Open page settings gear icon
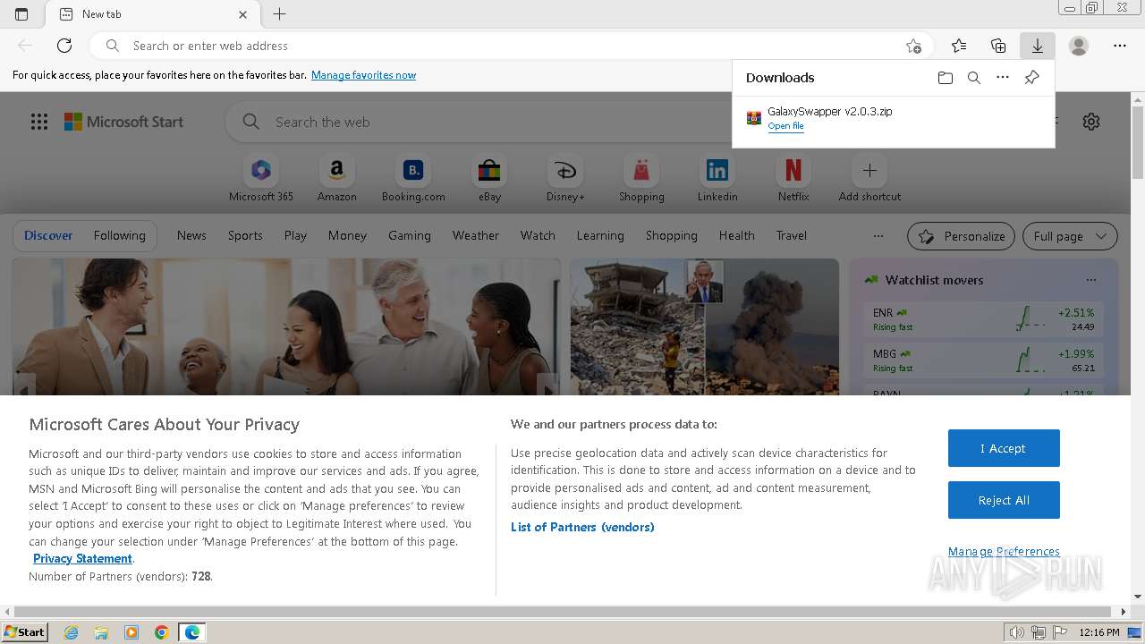The height and width of the screenshot is (644, 1145). coord(1091,122)
